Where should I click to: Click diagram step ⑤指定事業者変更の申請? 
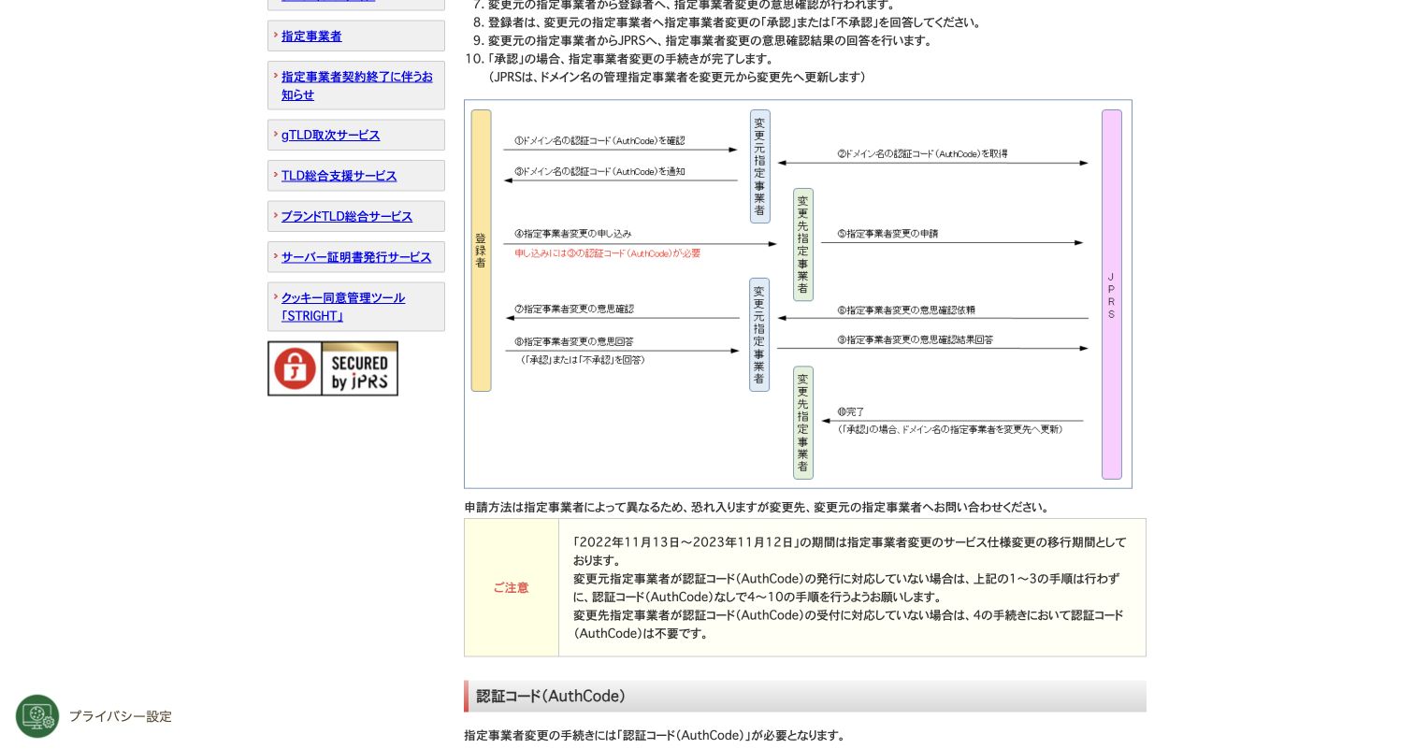tap(887, 234)
